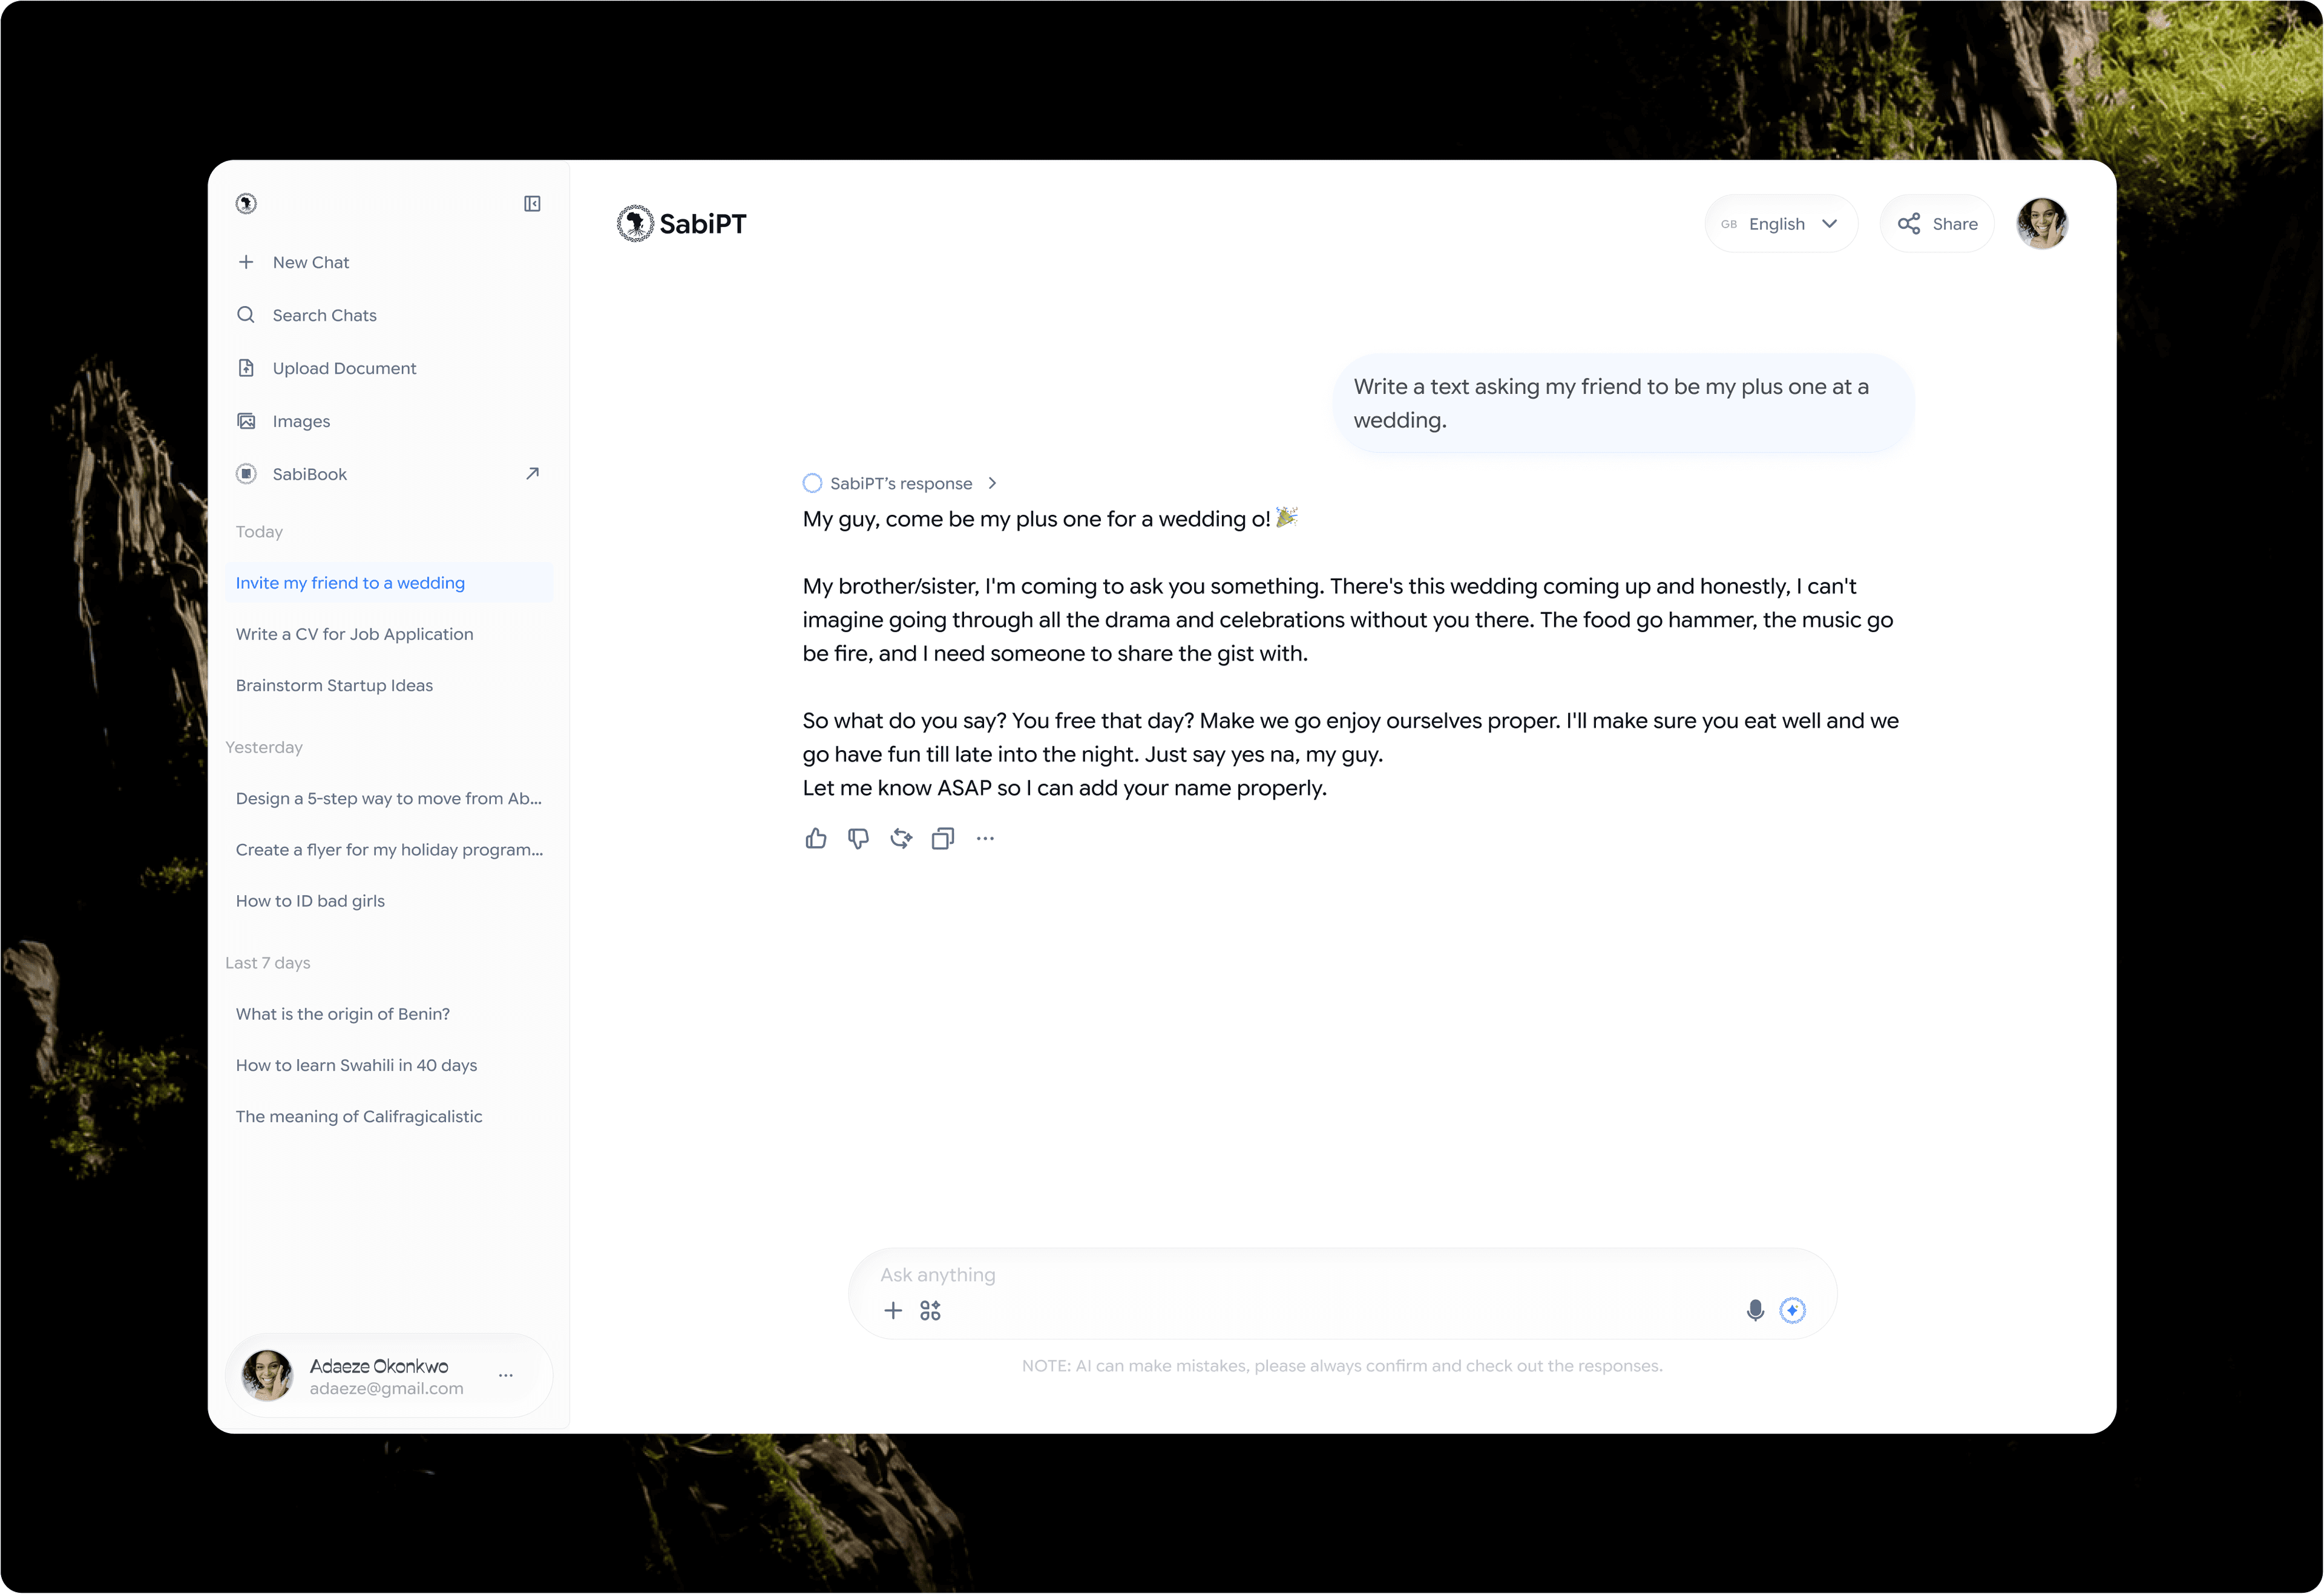Click the SabiBook circular icon
The height and width of the screenshot is (1594, 2324).
[x=246, y=474]
